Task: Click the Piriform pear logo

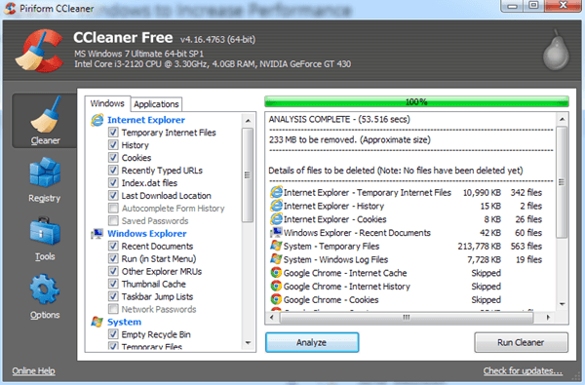Action: [556, 50]
